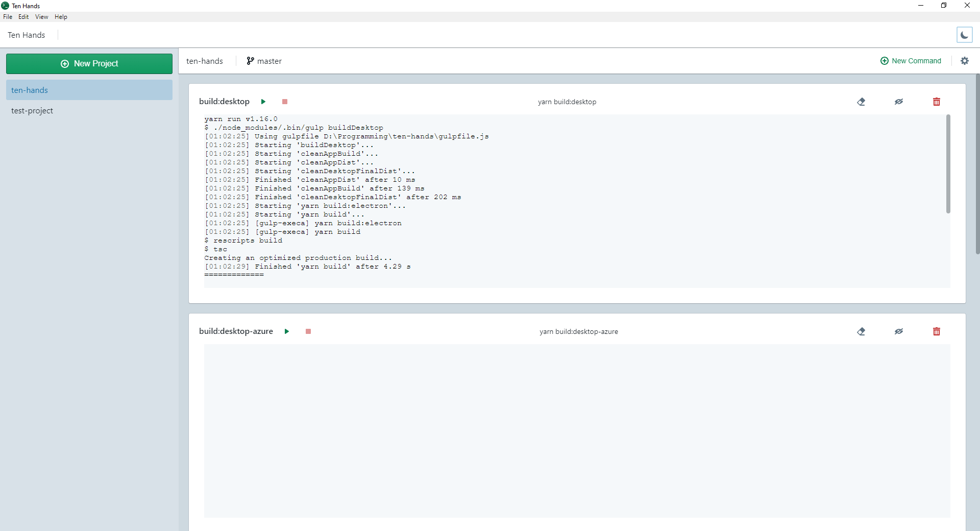
Task: Click inside empty build:desktop-azure terminal
Action: 577,430
